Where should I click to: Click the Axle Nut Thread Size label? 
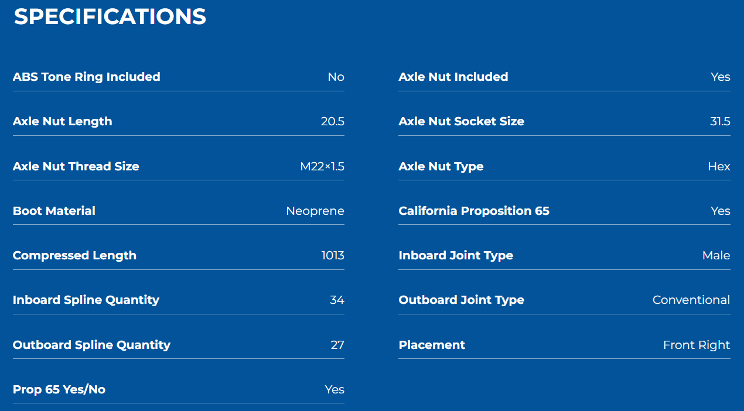point(76,166)
